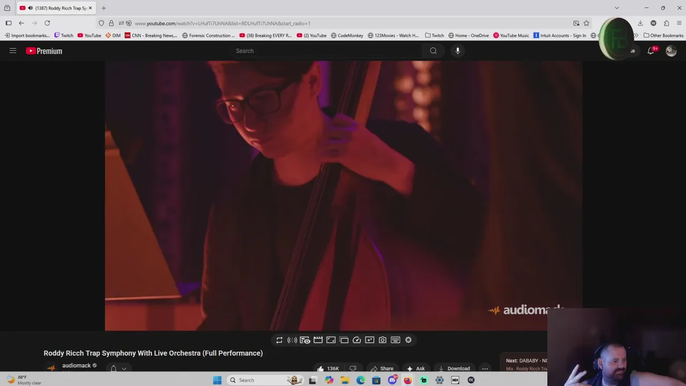
Task: Start voice search with microphone icon
Action: [458, 51]
